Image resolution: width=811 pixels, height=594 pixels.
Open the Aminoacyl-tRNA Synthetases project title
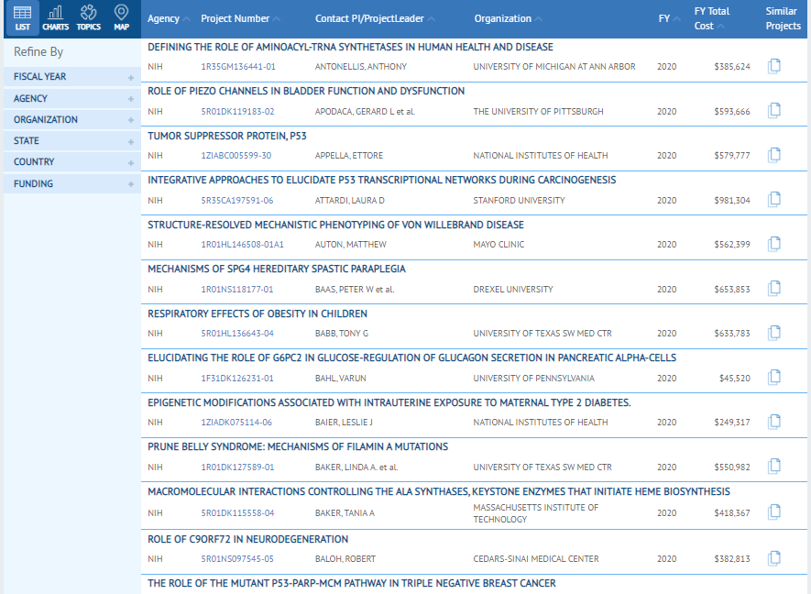(x=350, y=47)
